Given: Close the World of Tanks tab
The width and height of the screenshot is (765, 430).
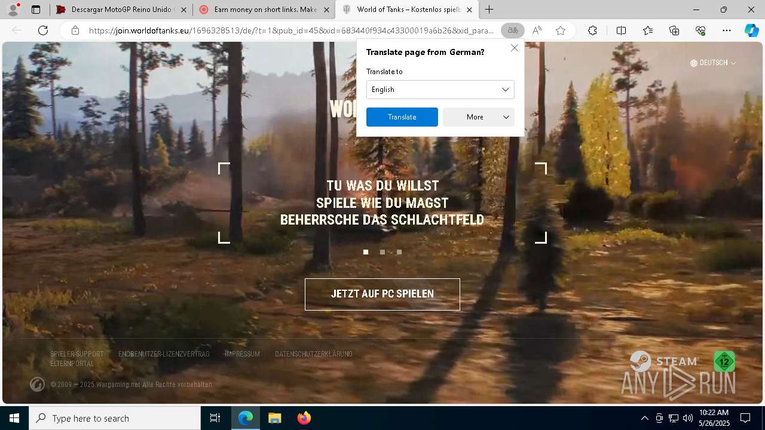Looking at the screenshot, I should [x=469, y=10].
